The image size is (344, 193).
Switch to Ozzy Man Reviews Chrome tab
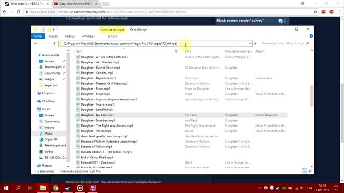[75, 4]
